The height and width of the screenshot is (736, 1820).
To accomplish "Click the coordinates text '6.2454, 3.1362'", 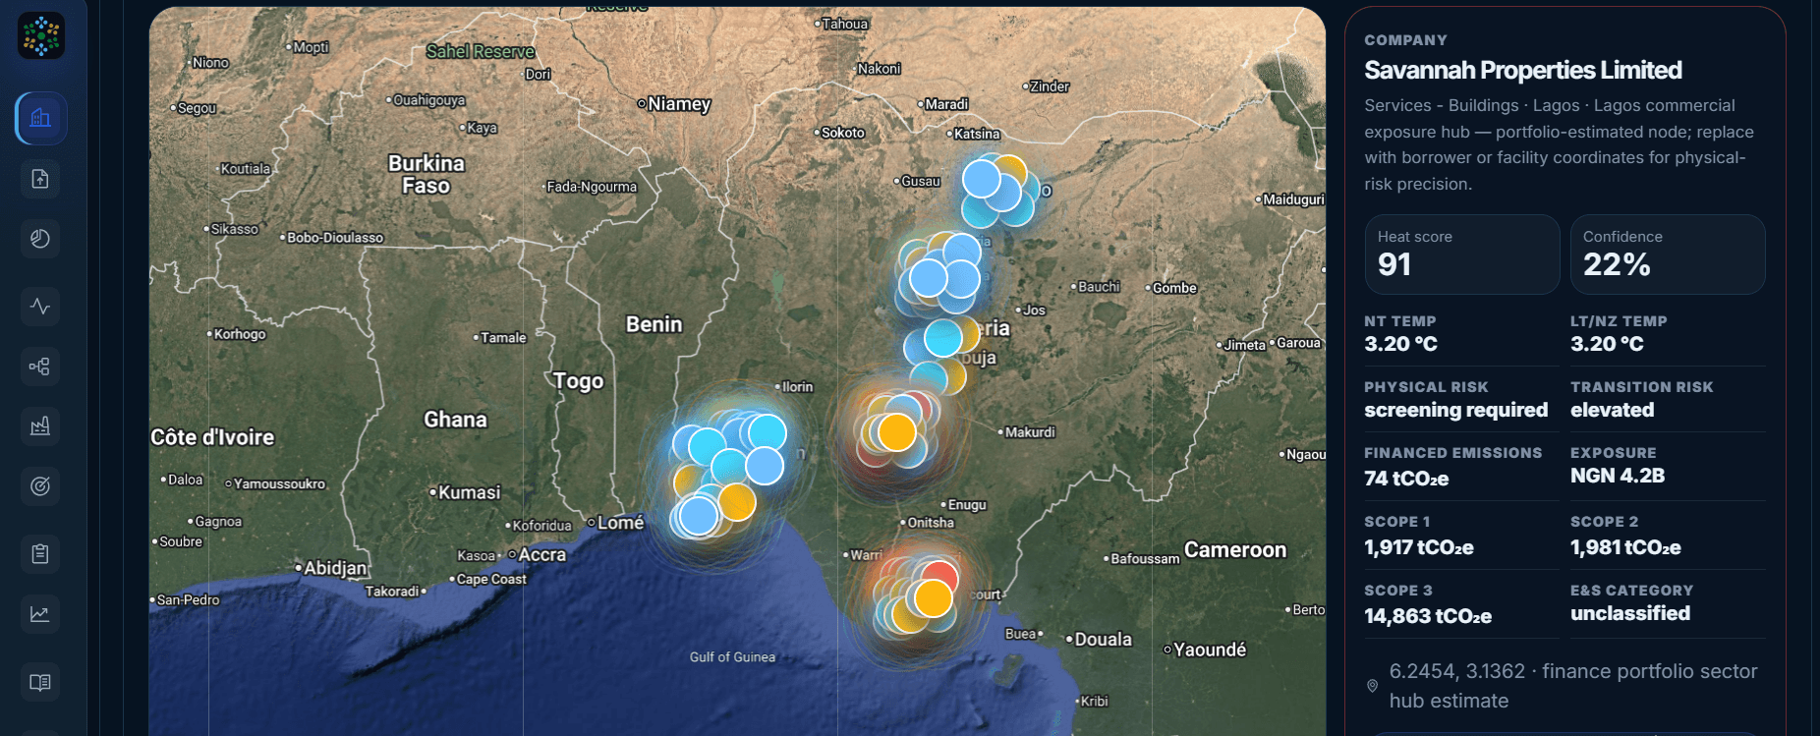I will [1456, 671].
